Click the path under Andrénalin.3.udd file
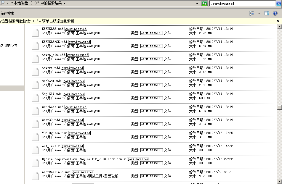 point(82,176)
